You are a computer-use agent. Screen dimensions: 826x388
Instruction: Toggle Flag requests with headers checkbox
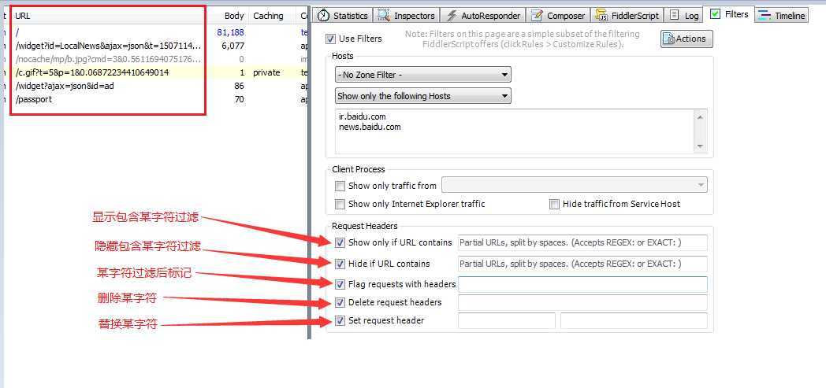340,284
